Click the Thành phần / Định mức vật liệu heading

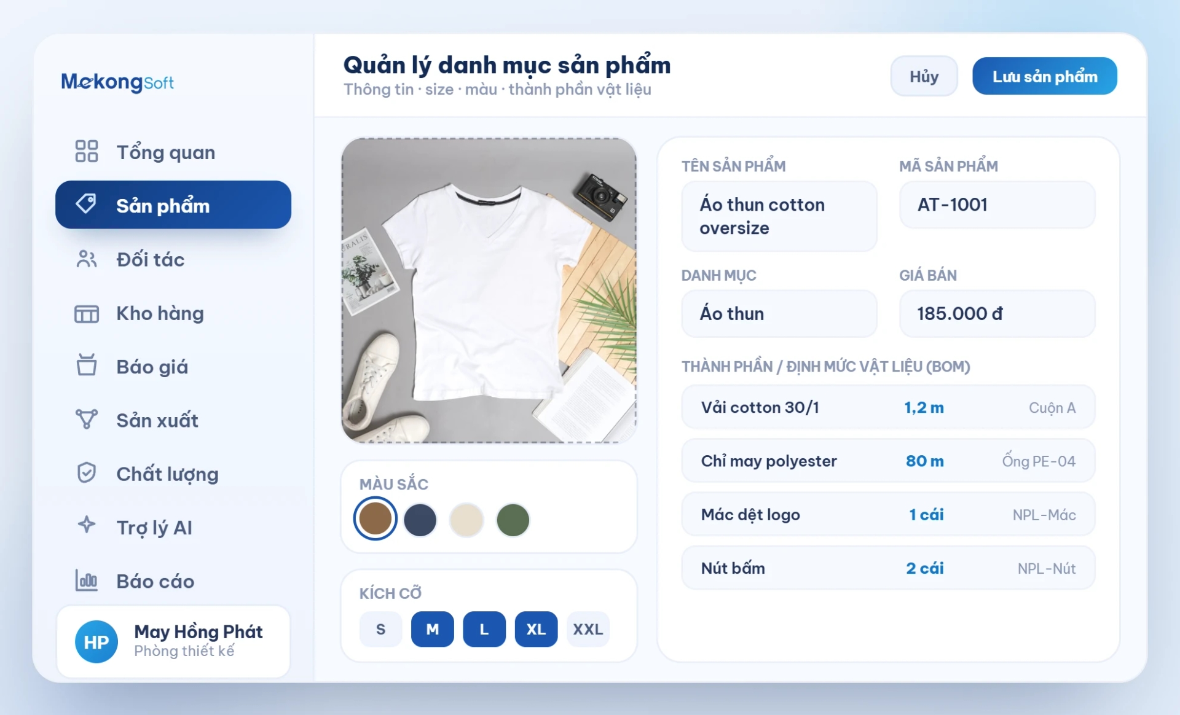[825, 366]
